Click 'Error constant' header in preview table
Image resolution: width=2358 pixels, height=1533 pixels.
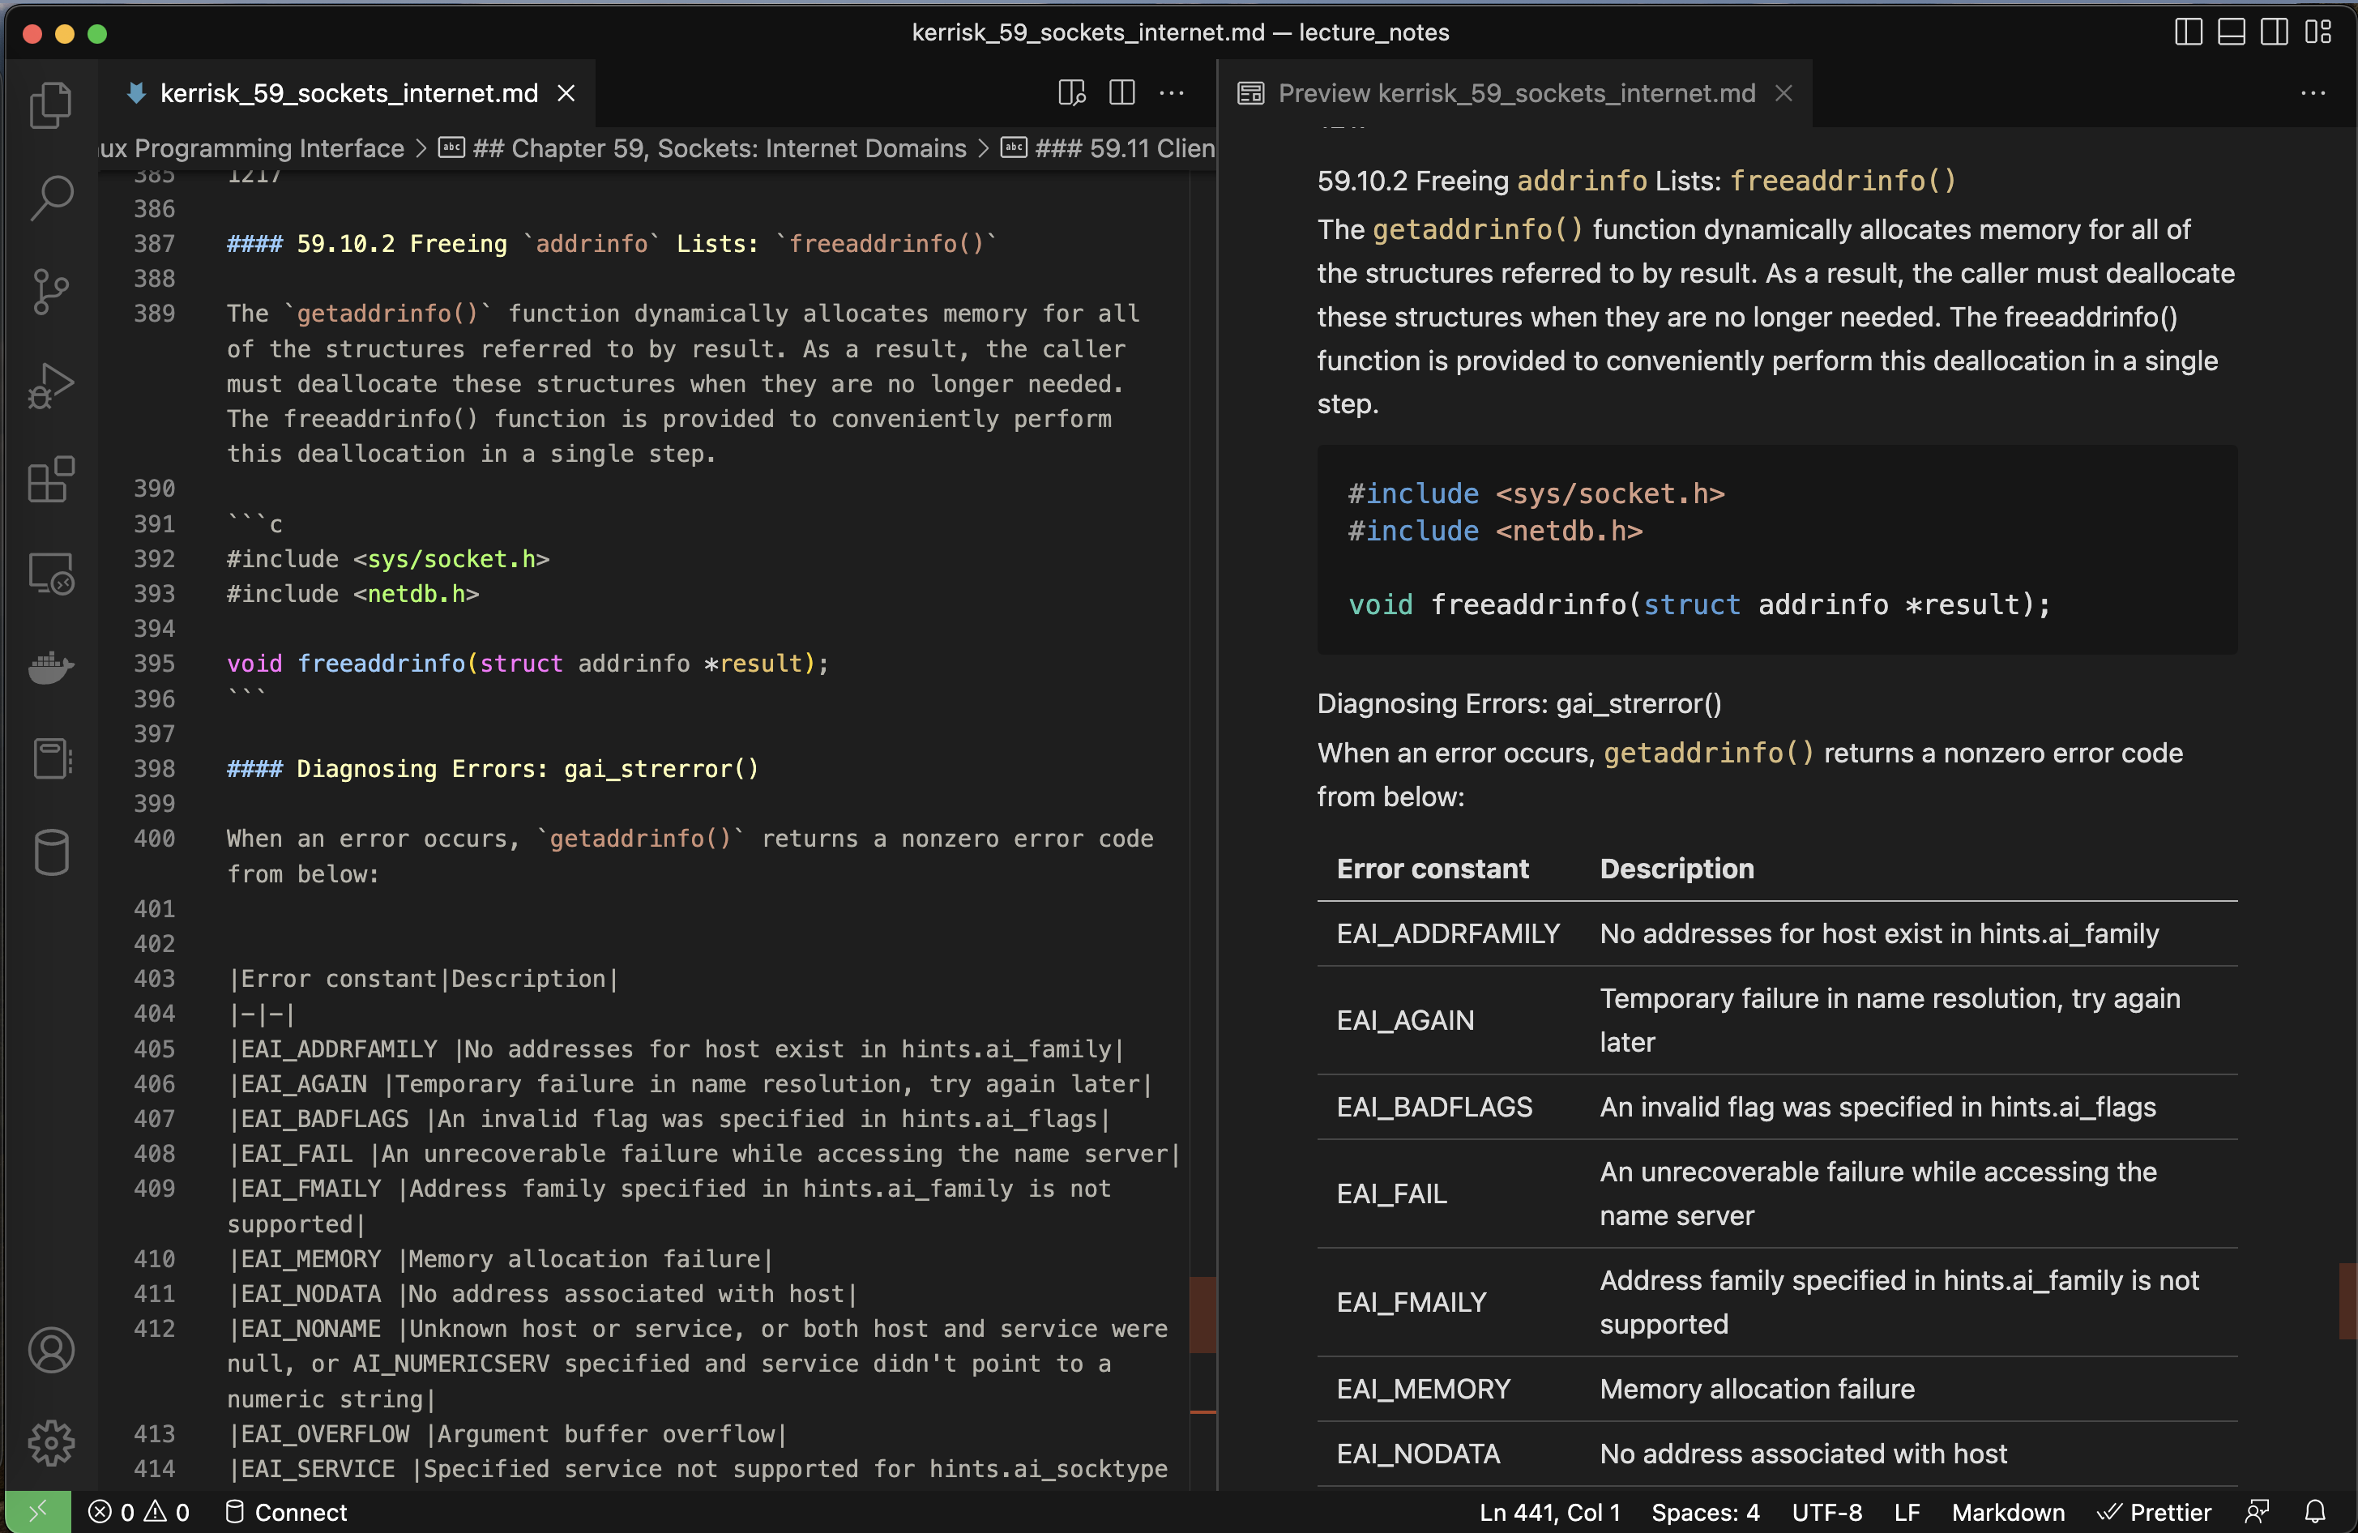1432,869
